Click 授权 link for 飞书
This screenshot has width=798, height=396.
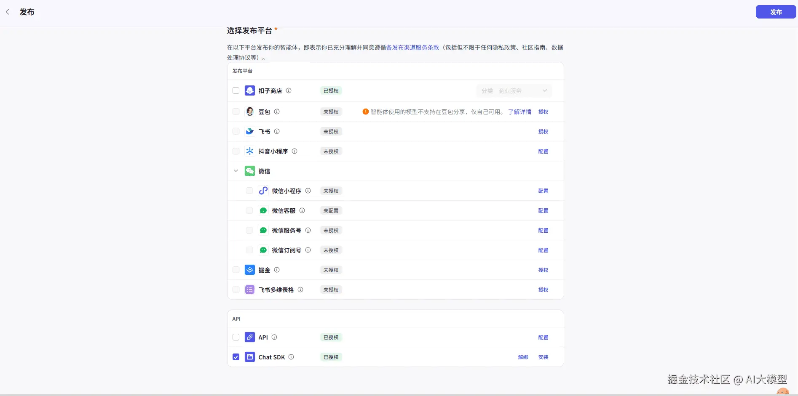coord(543,132)
